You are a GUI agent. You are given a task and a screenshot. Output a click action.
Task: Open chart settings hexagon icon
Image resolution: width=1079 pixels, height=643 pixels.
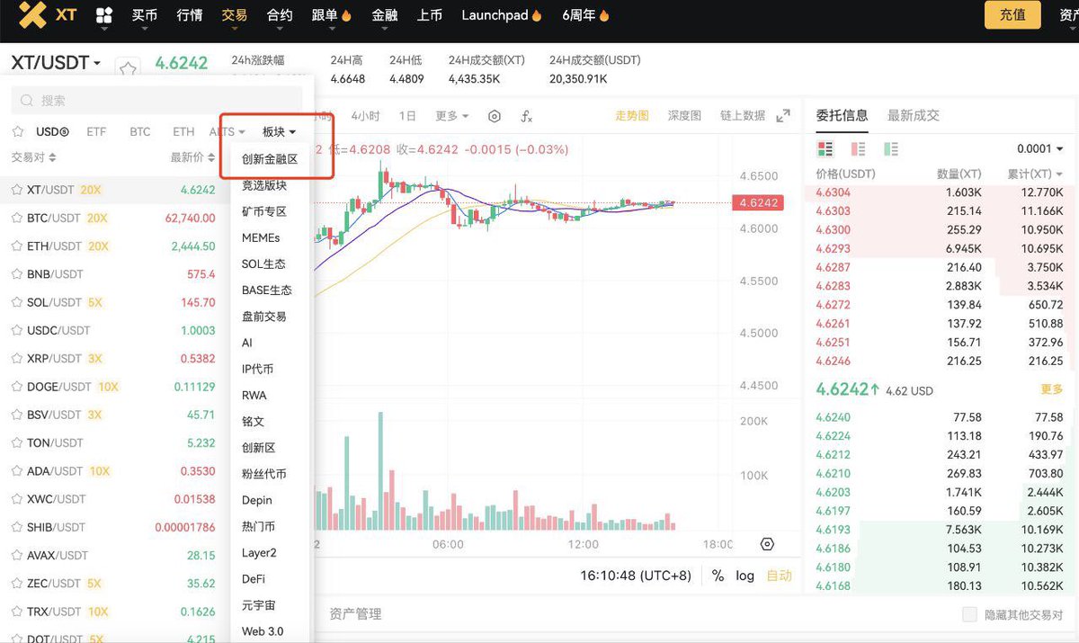[x=495, y=116]
